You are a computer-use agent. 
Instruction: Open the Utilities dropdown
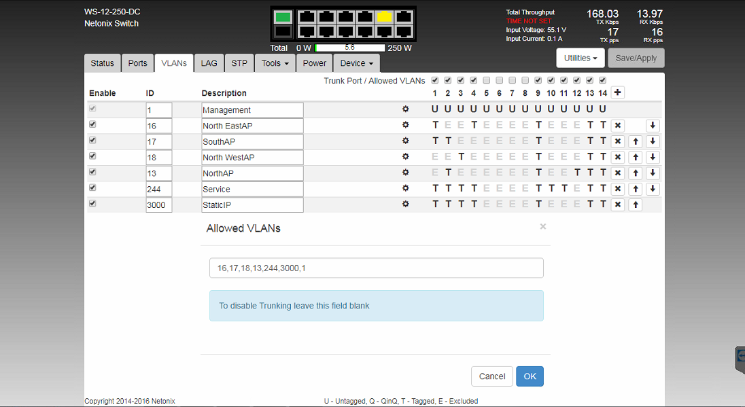click(x=580, y=58)
